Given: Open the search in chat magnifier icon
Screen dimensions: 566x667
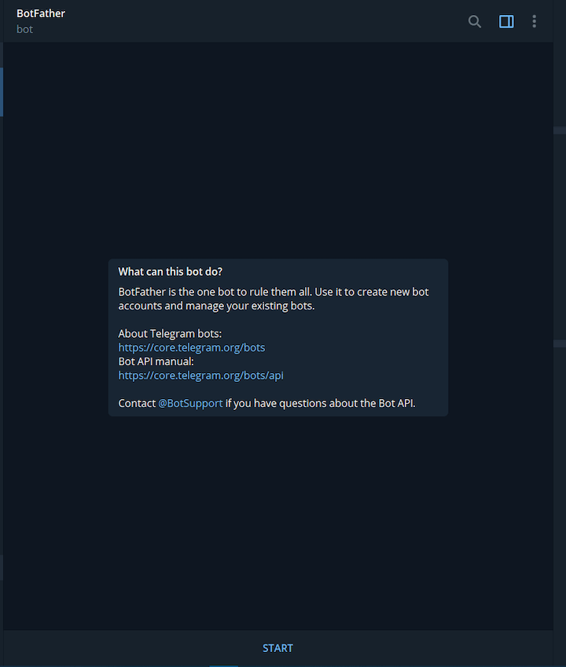Looking at the screenshot, I should (475, 21).
